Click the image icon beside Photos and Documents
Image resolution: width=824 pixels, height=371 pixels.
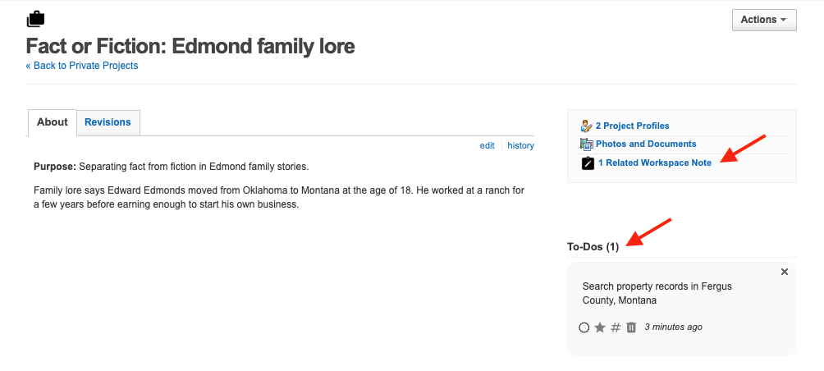coord(586,144)
